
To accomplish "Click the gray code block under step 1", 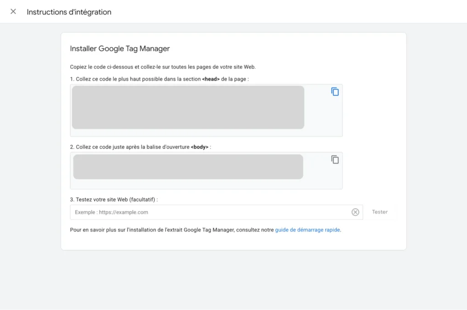I will (188, 107).
